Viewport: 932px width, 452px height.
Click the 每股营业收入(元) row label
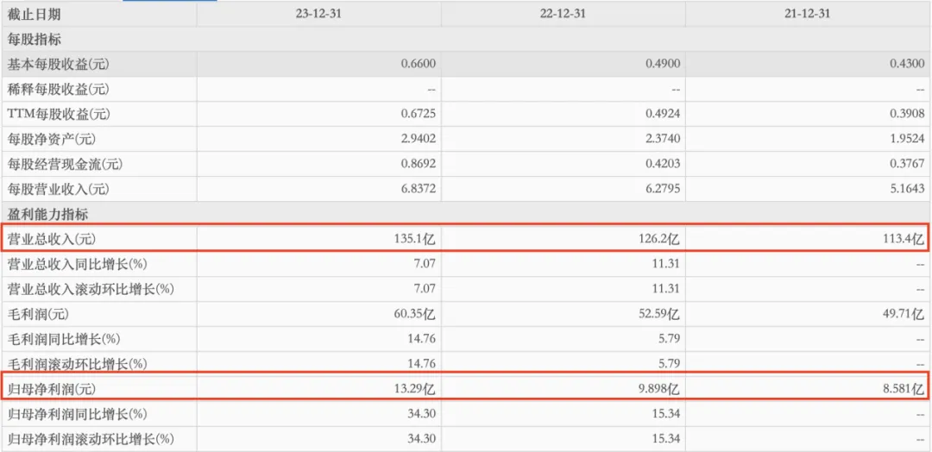[59, 189]
